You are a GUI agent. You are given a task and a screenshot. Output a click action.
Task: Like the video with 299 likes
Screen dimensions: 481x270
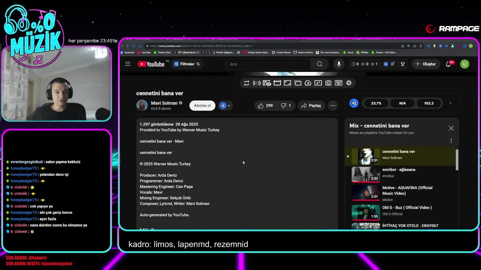click(x=266, y=105)
